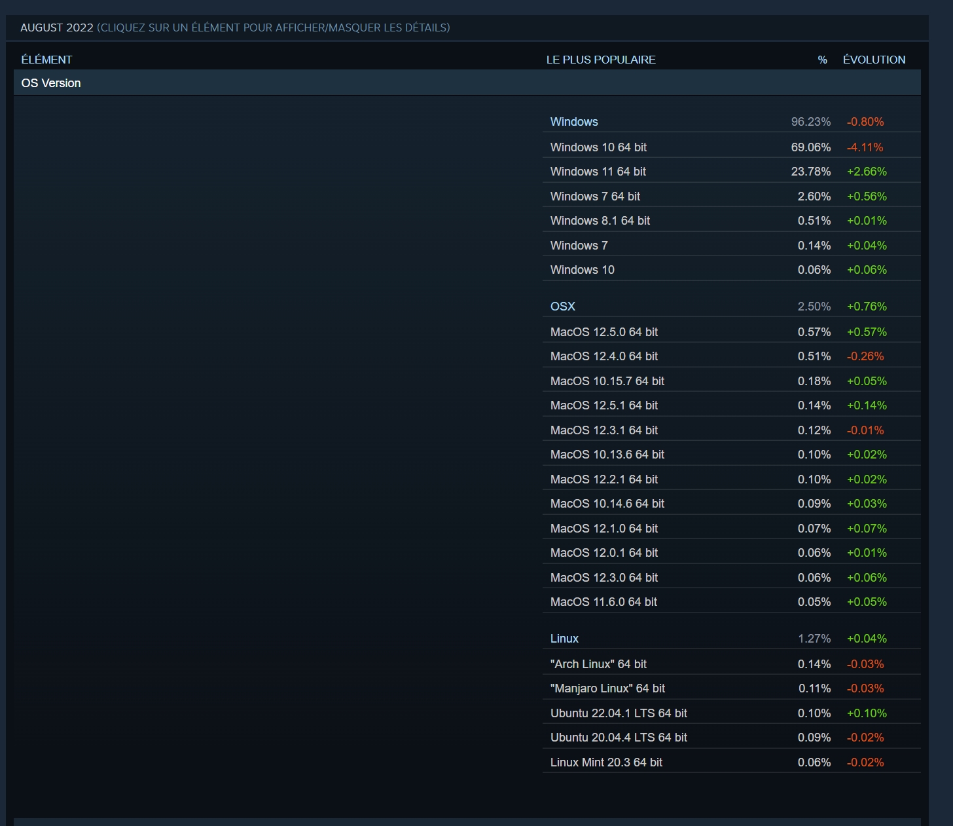Click the +2.66% evolution value

(x=867, y=172)
